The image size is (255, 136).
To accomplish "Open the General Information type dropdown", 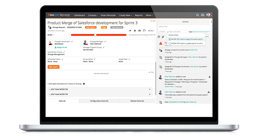I will click(x=202, y=32).
